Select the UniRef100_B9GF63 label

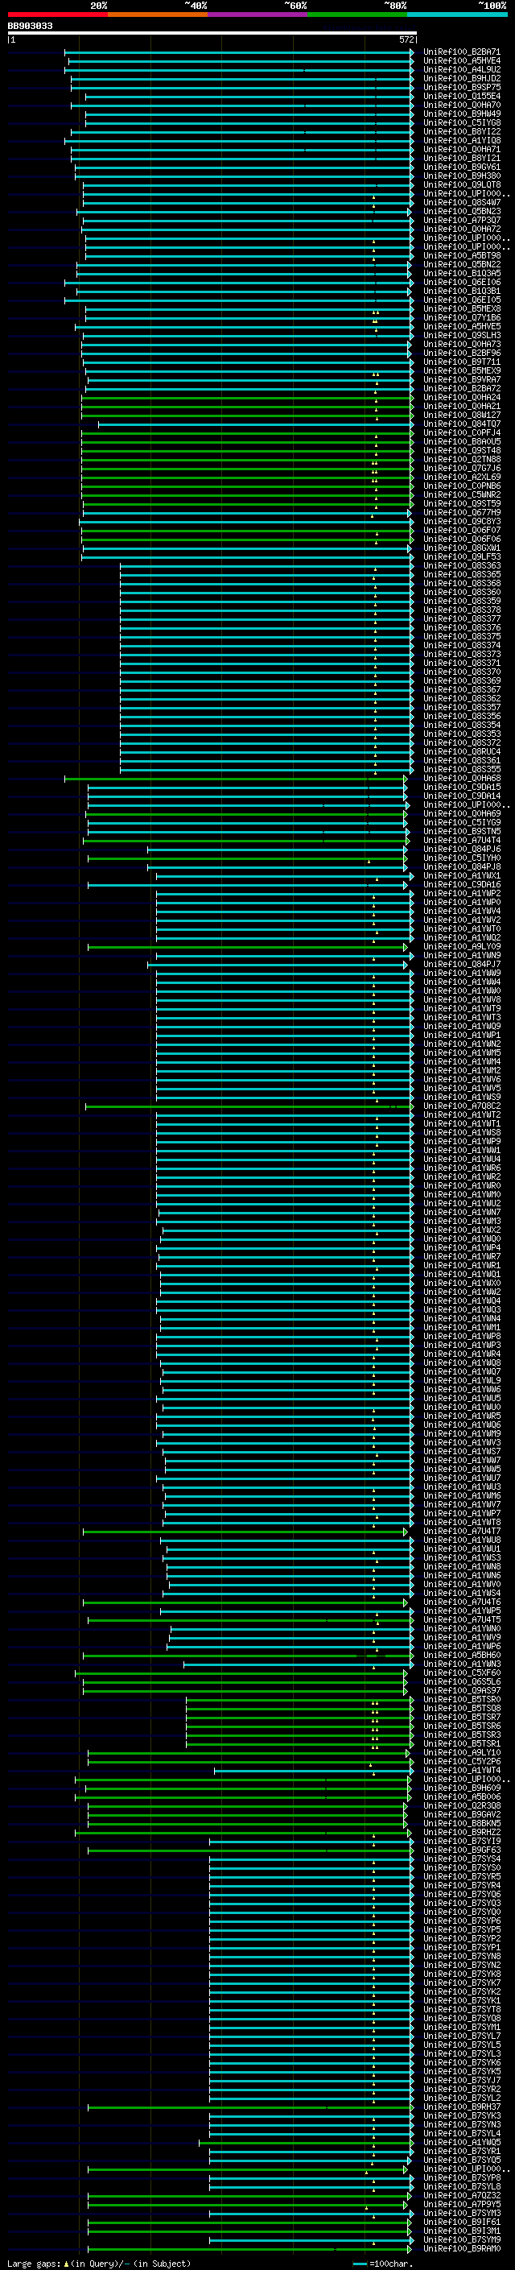462,1850
